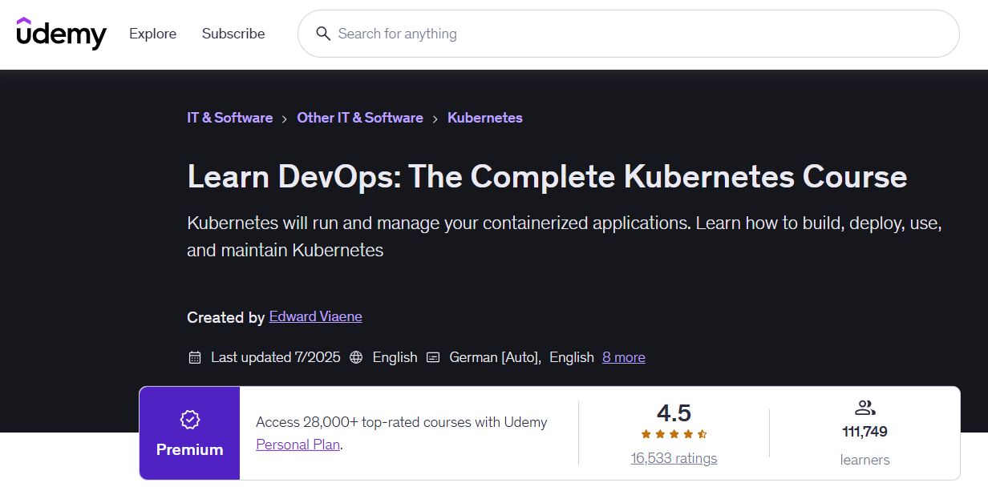
Task: Click the breadcrumb chevron before Kubernetes
Action: pyautogui.click(x=435, y=119)
